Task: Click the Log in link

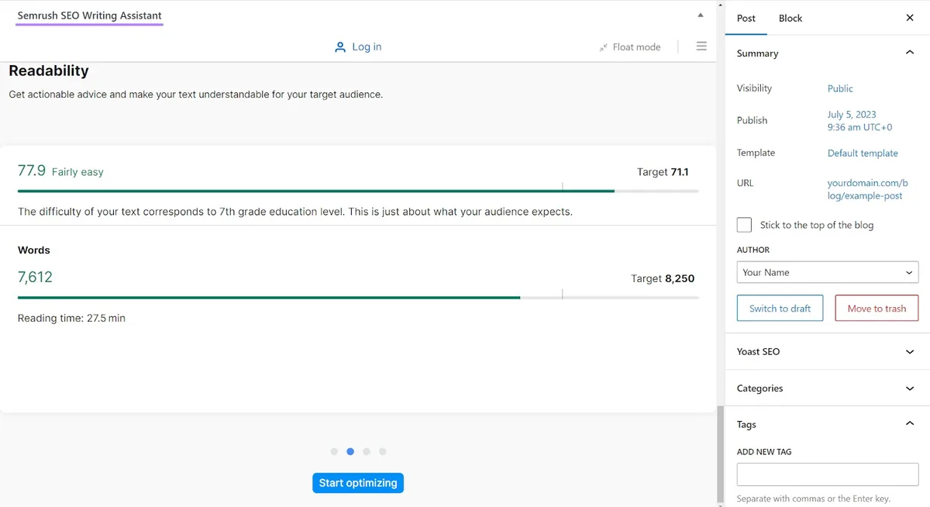Action: (x=367, y=47)
